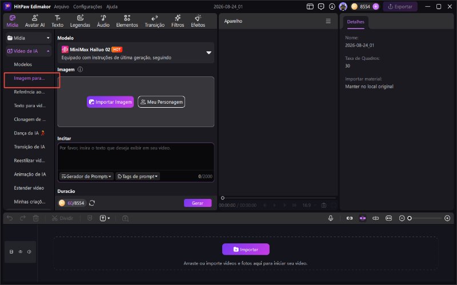The height and width of the screenshot is (285, 457).
Task: Open the Texto tool
Action: (58, 21)
